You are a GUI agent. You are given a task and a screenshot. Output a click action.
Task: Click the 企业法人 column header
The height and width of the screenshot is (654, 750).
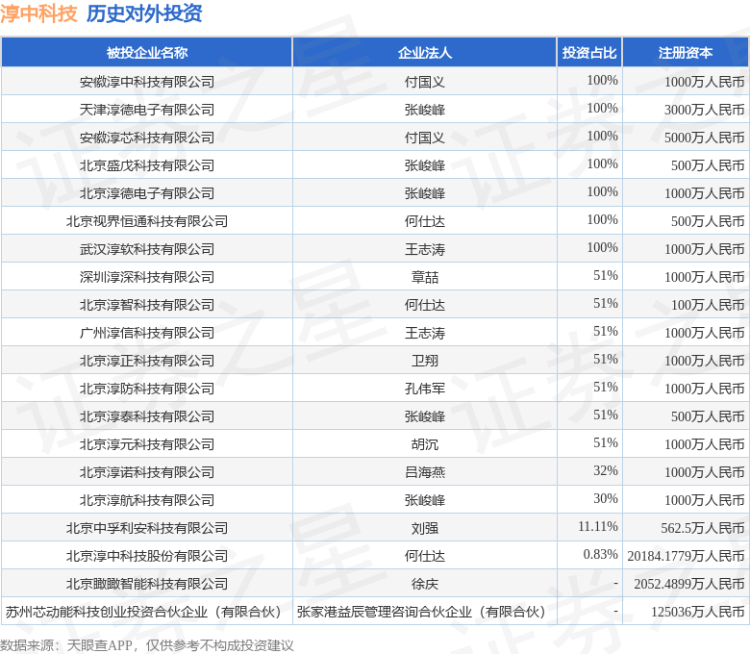pos(425,53)
